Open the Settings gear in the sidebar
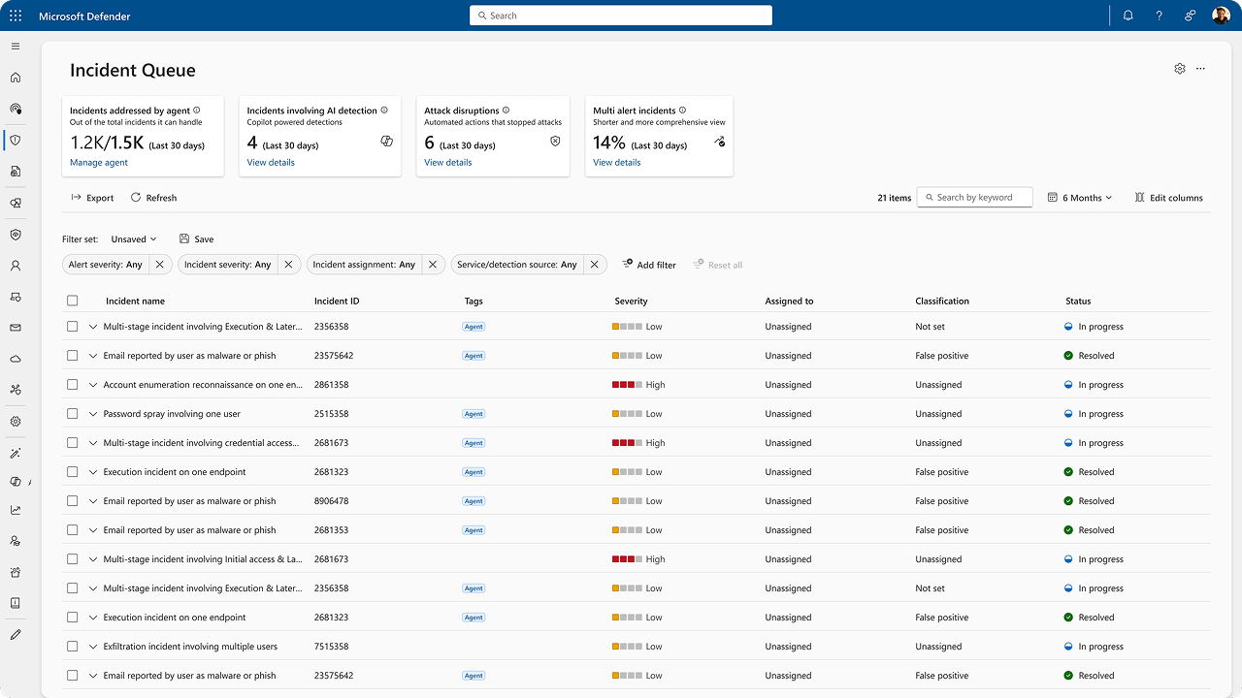Viewport: 1242px width, 698px height. 16,422
